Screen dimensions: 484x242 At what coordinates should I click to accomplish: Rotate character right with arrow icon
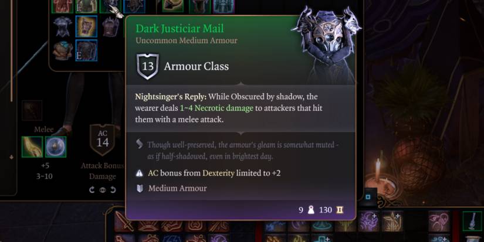pos(113,190)
